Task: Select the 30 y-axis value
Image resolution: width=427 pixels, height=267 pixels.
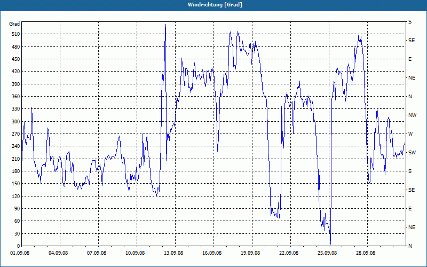Action: 17,233
